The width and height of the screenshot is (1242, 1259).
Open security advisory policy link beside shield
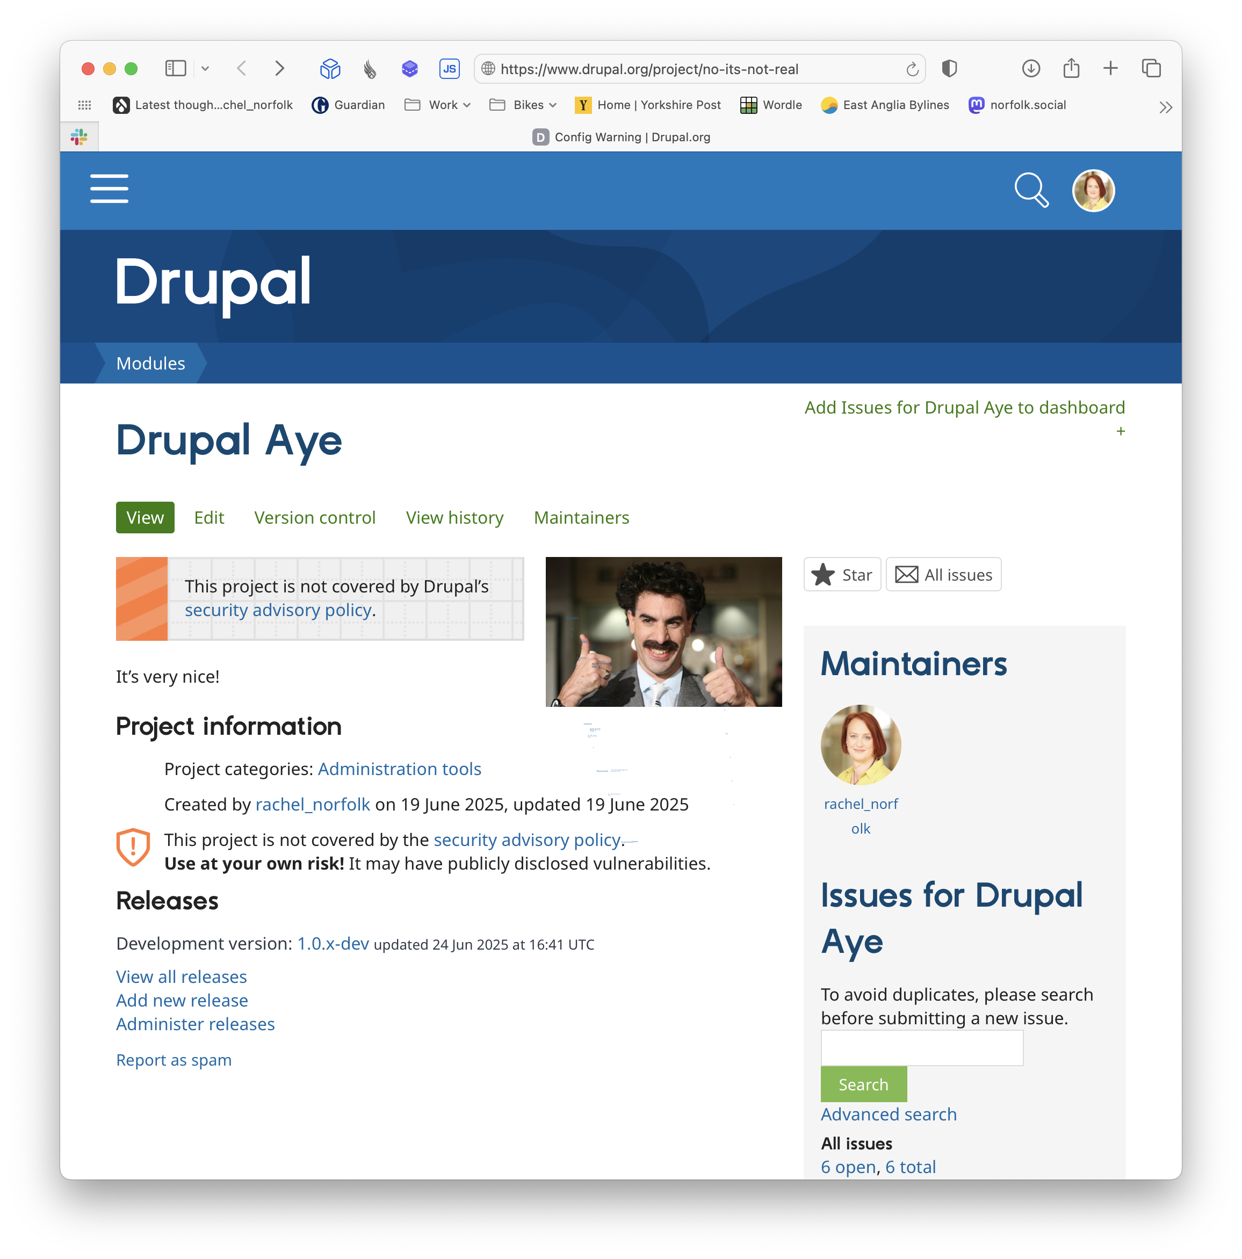(526, 840)
